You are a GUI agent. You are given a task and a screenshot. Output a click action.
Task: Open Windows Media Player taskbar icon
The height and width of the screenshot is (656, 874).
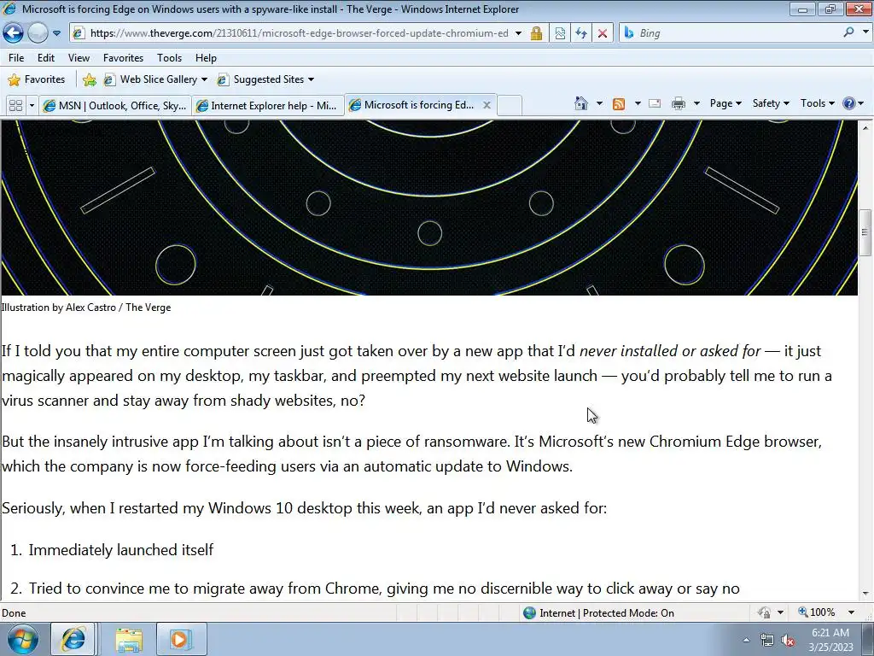(x=181, y=639)
